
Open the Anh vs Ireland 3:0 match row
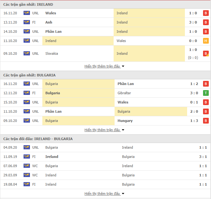coord(105,22)
